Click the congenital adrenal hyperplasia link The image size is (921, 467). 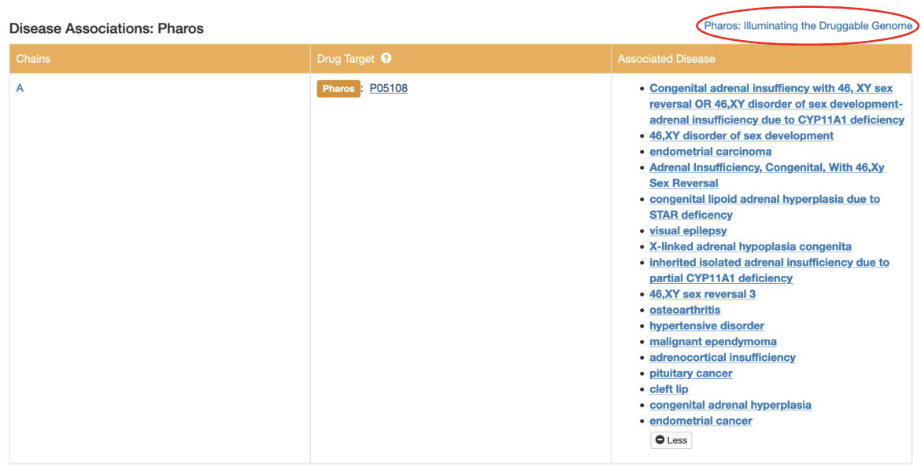click(731, 405)
